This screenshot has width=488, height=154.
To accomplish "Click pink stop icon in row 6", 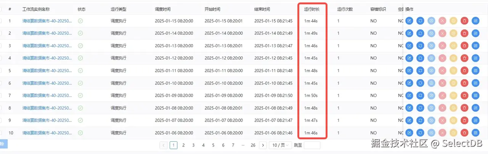I will pyautogui.click(x=442, y=83).
